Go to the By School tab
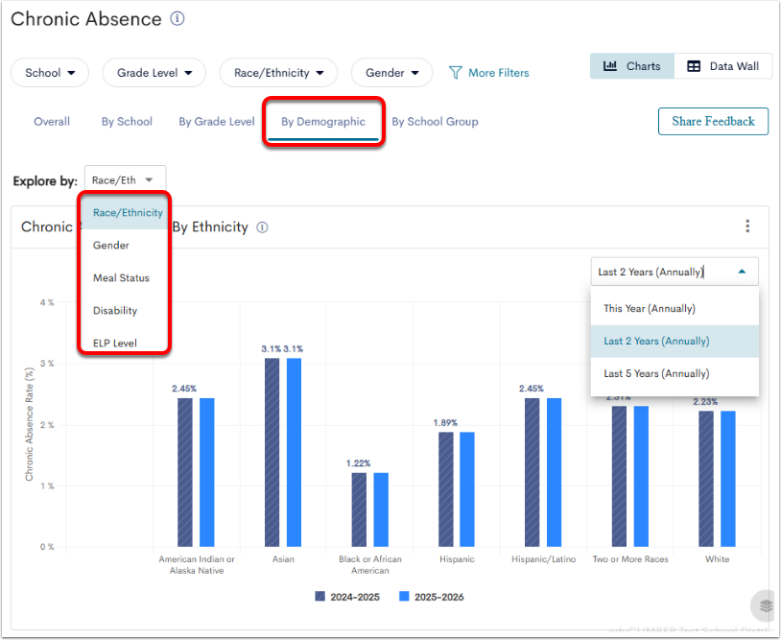781x640 pixels. coord(127,122)
